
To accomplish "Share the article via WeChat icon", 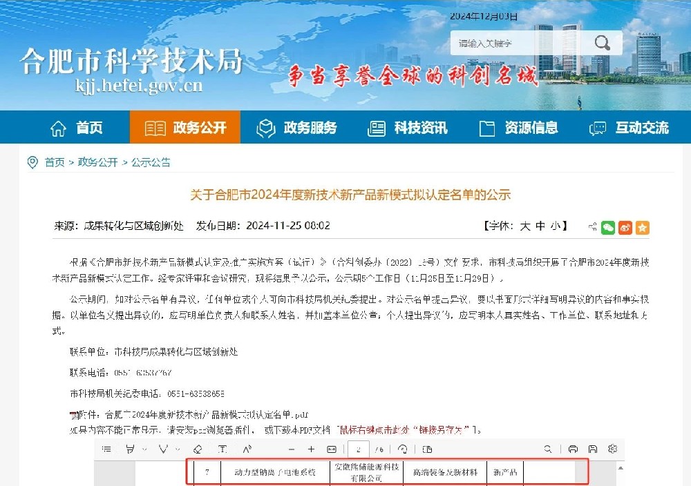I will click(x=608, y=227).
